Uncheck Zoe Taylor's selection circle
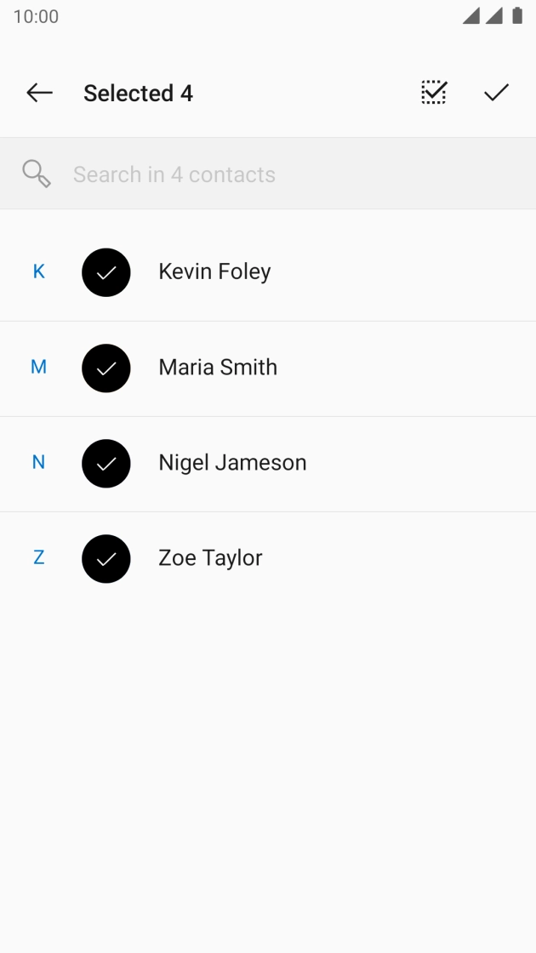Image resolution: width=536 pixels, height=953 pixels. tap(106, 558)
